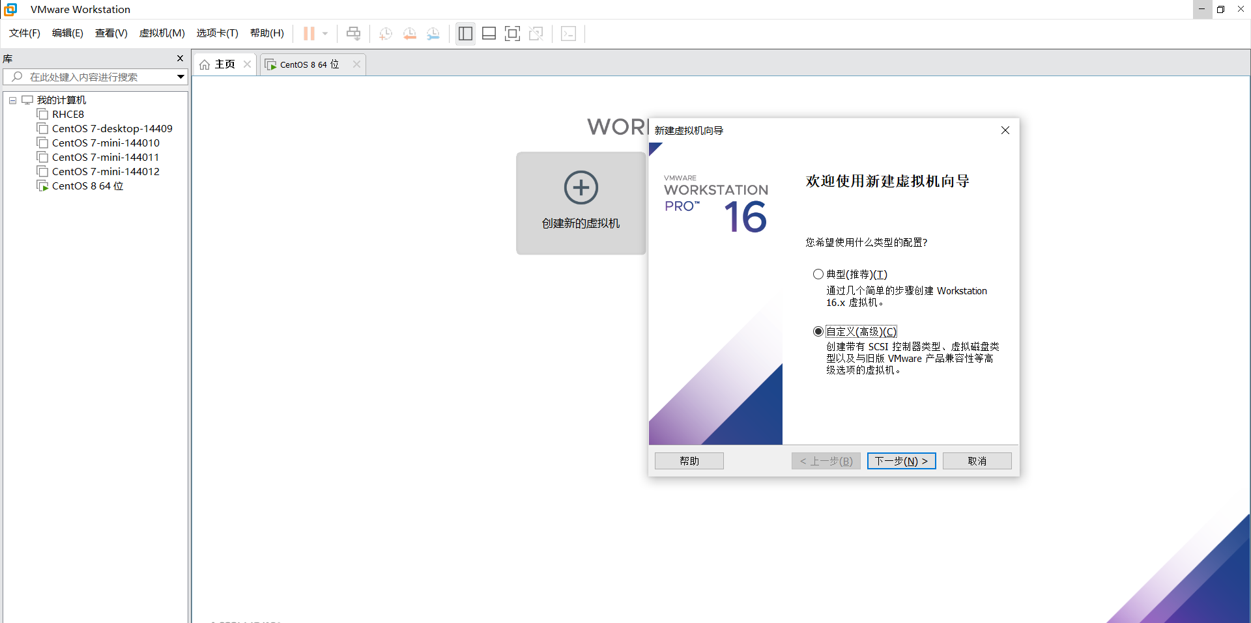Click the 创建新的虚拟机 tile

tap(581, 203)
